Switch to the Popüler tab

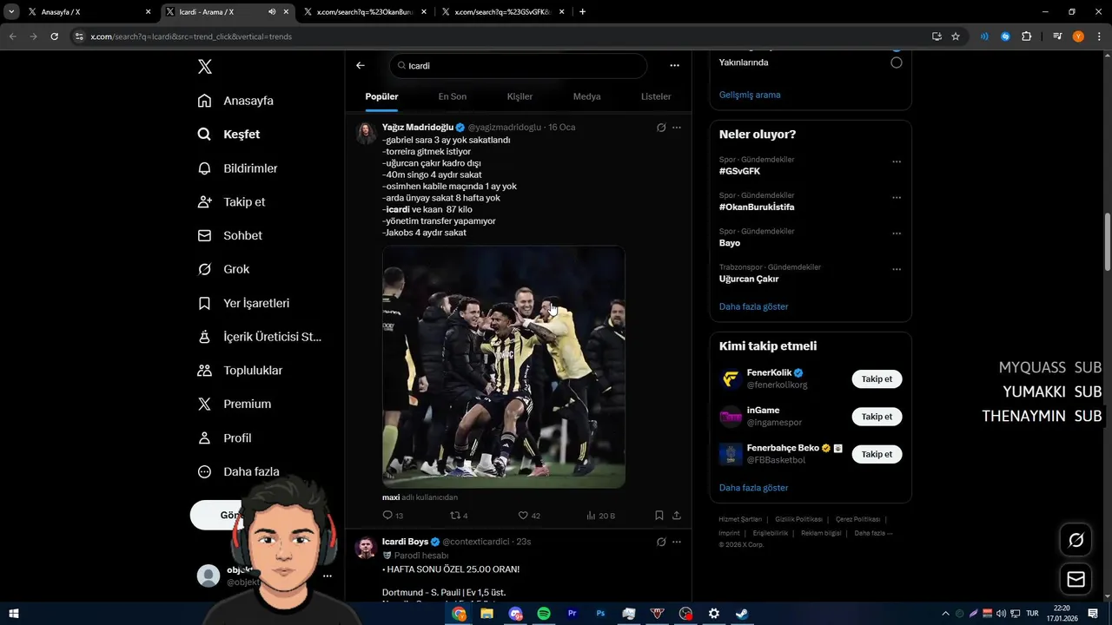(x=381, y=96)
